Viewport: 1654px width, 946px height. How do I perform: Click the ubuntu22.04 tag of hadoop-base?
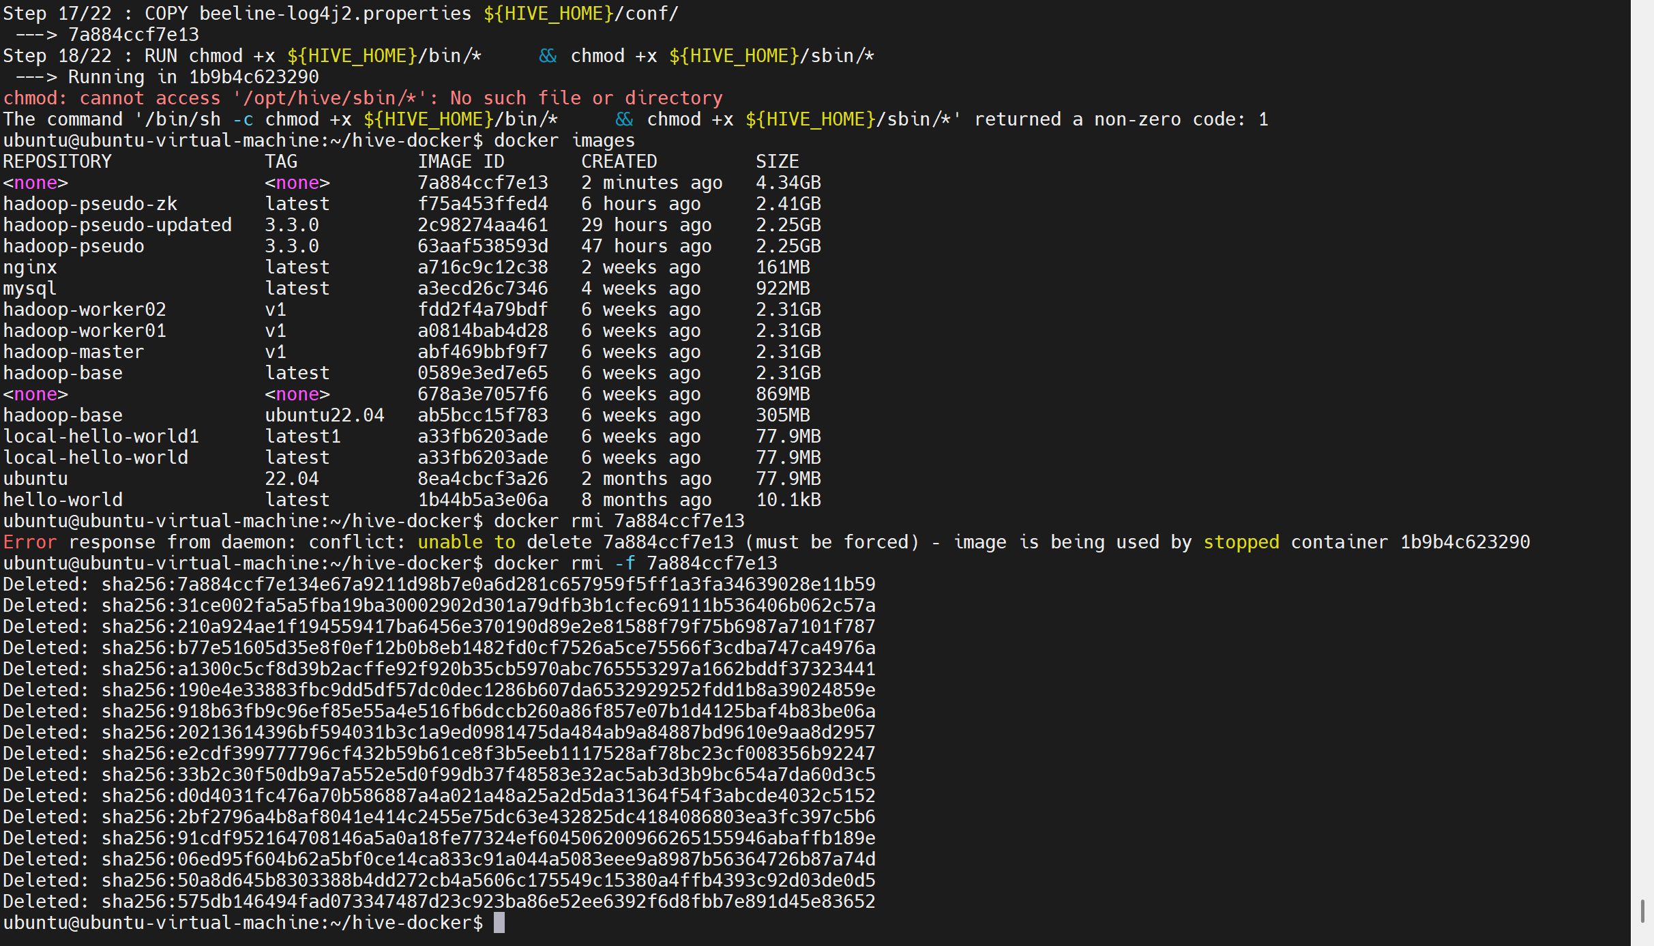324,415
